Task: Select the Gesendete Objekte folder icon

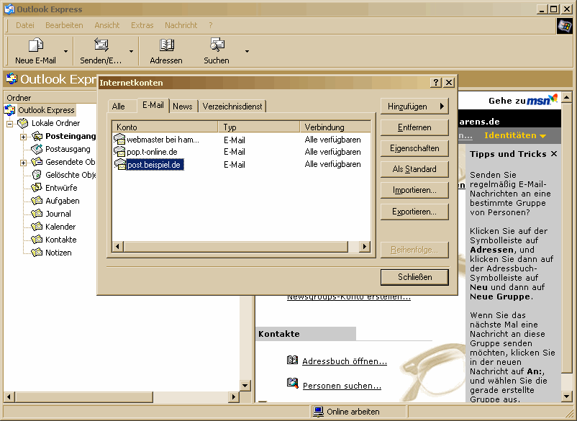Action: coord(37,162)
